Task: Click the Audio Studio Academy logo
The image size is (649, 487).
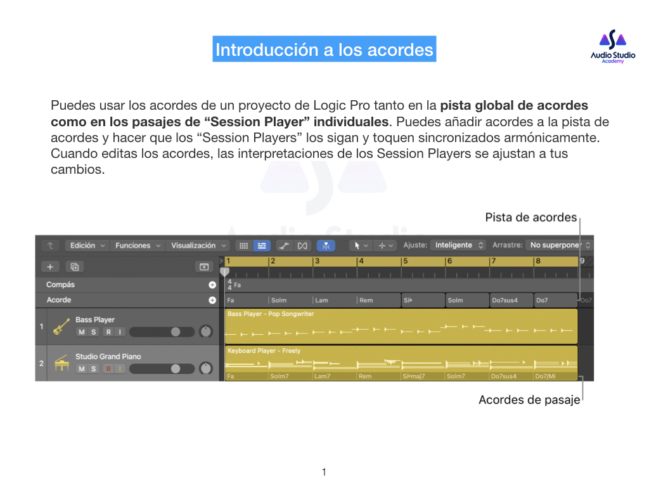Action: pyautogui.click(x=613, y=46)
